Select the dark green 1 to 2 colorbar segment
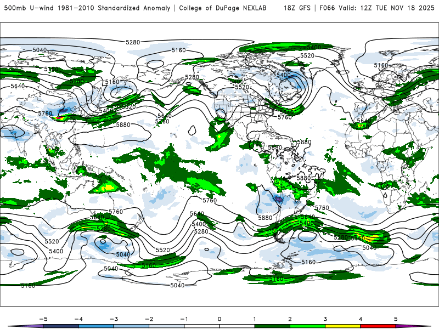Screen dimensions: 439x329 272,326
